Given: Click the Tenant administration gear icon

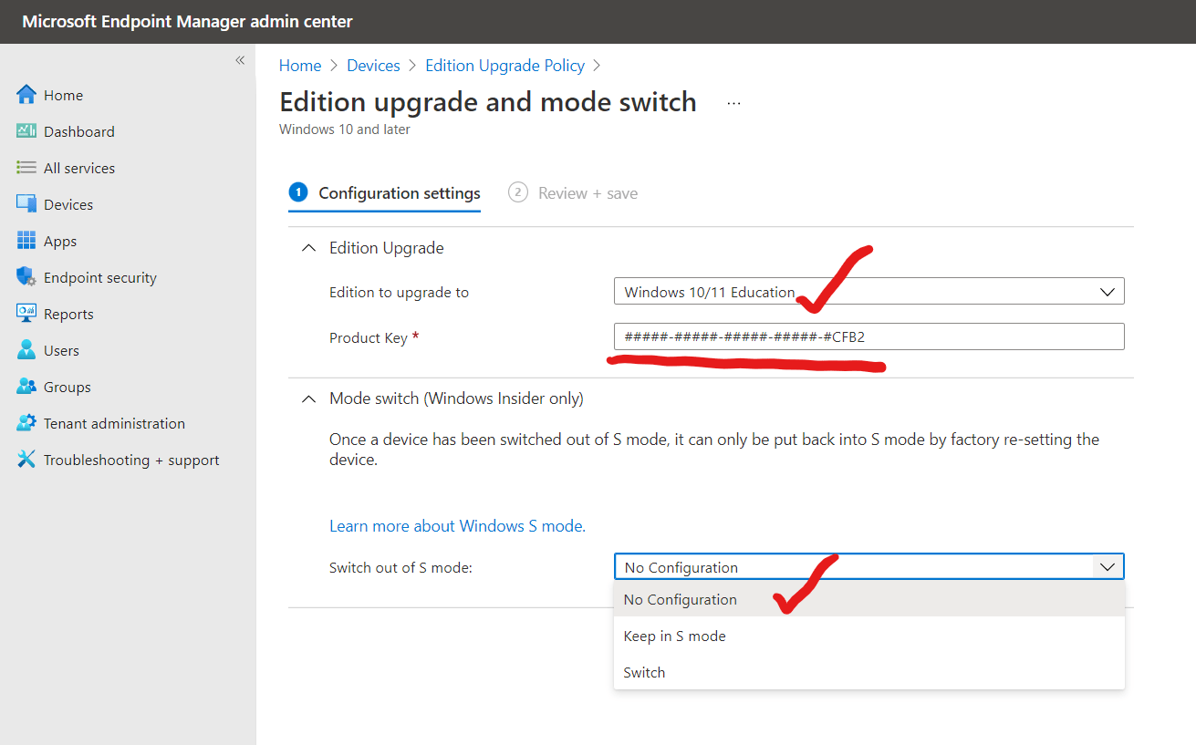Looking at the screenshot, I should point(26,423).
